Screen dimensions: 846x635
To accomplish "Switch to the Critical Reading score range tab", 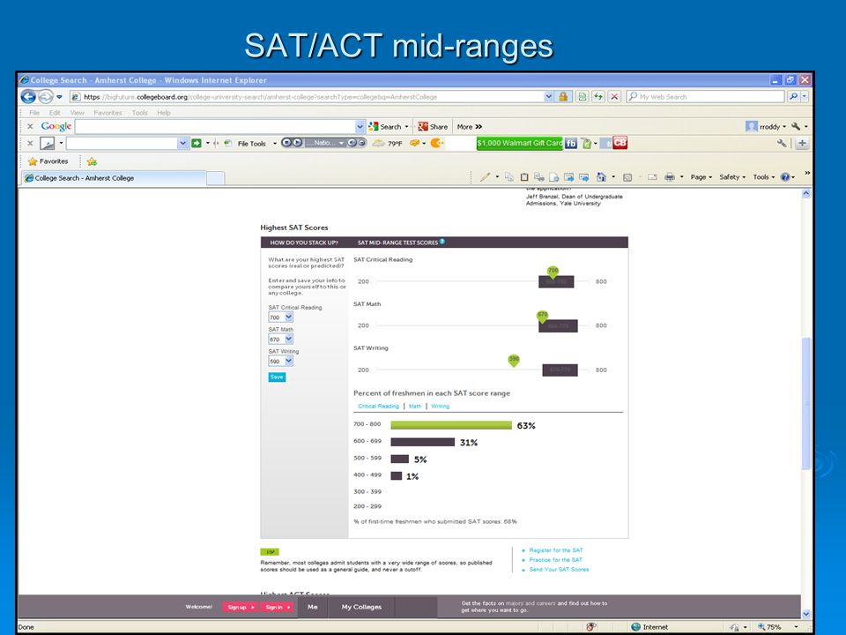I will (x=378, y=406).
